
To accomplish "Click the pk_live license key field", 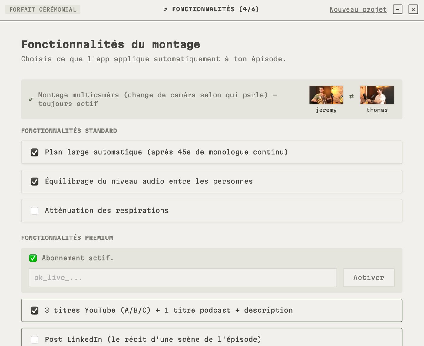I will coord(183,278).
